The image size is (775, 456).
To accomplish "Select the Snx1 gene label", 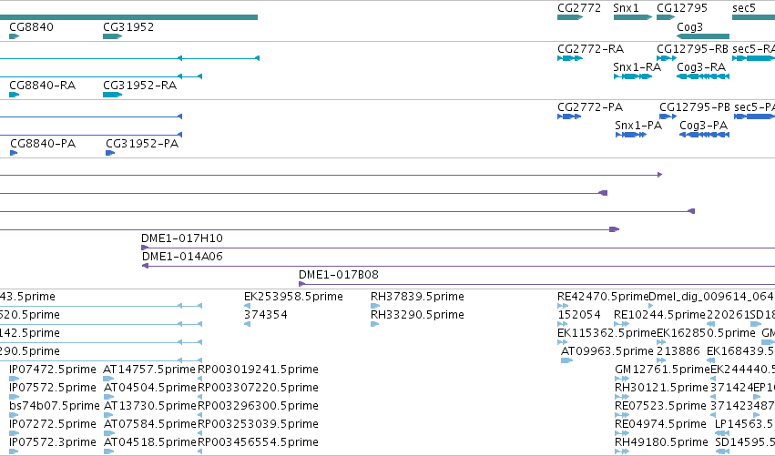I will click(626, 8).
